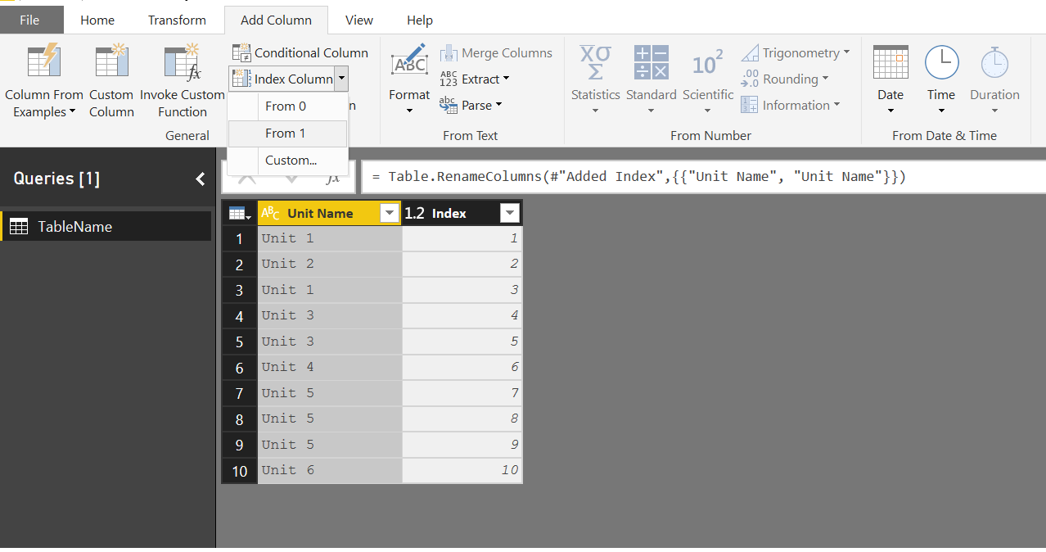Choose From 1 in the index menu
The image size is (1046, 552).
[287, 133]
